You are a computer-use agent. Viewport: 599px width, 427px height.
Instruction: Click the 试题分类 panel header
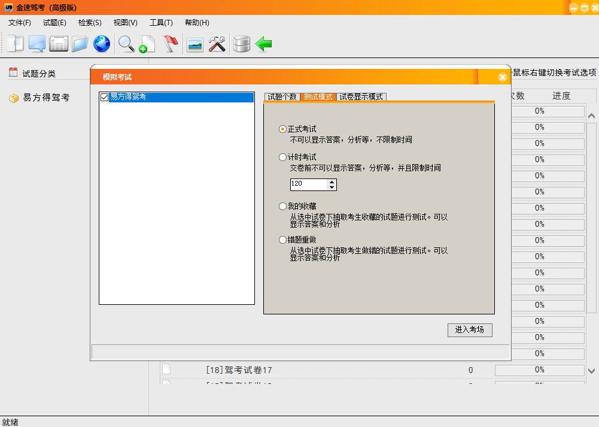pyautogui.click(x=39, y=74)
